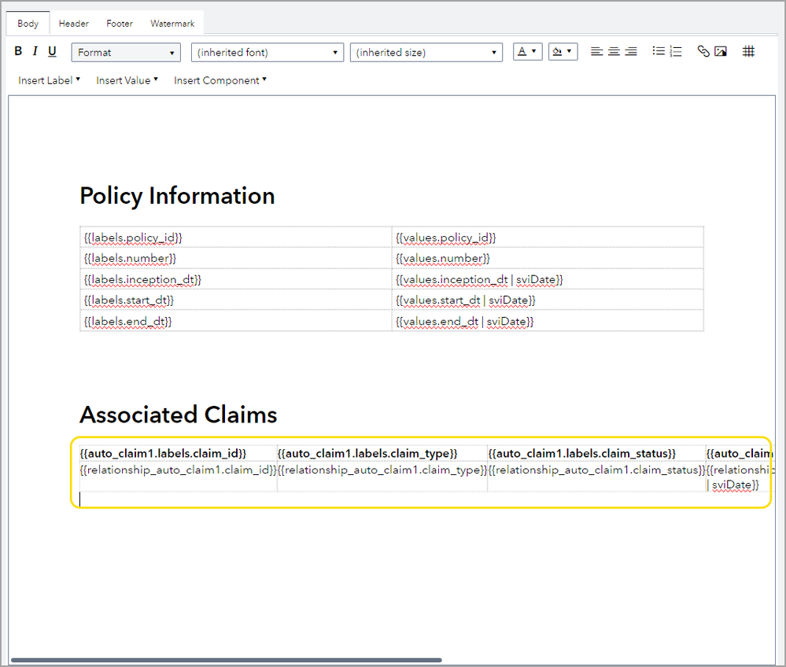786x667 pixels.
Task: Align text to the right
Action: 631,52
